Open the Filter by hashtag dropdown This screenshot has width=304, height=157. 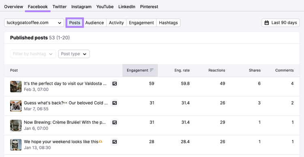pos(33,54)
